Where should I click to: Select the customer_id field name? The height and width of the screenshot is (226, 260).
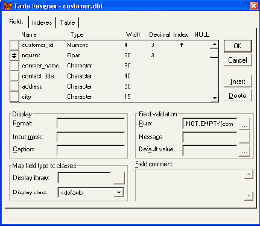click(x=37, y=45)
